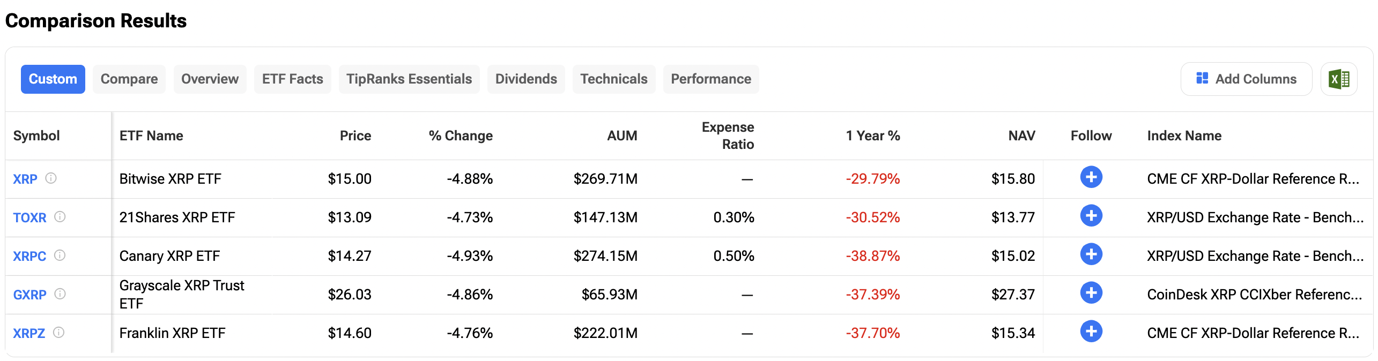
Task: Open the XRP ticker page
Action: (25, 179)
